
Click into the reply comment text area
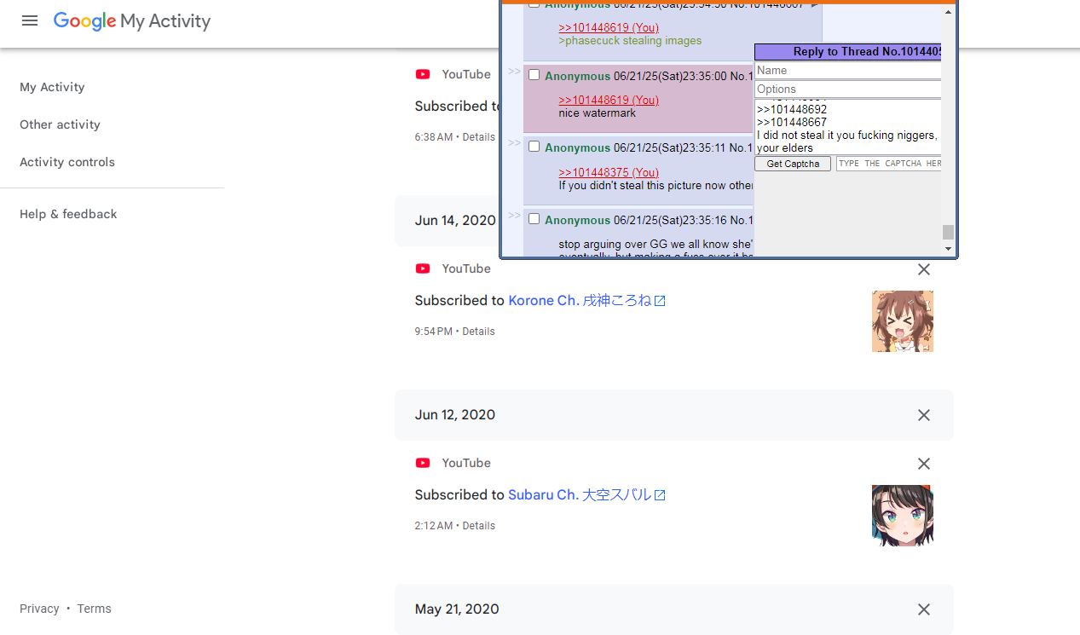coord(848,127)
